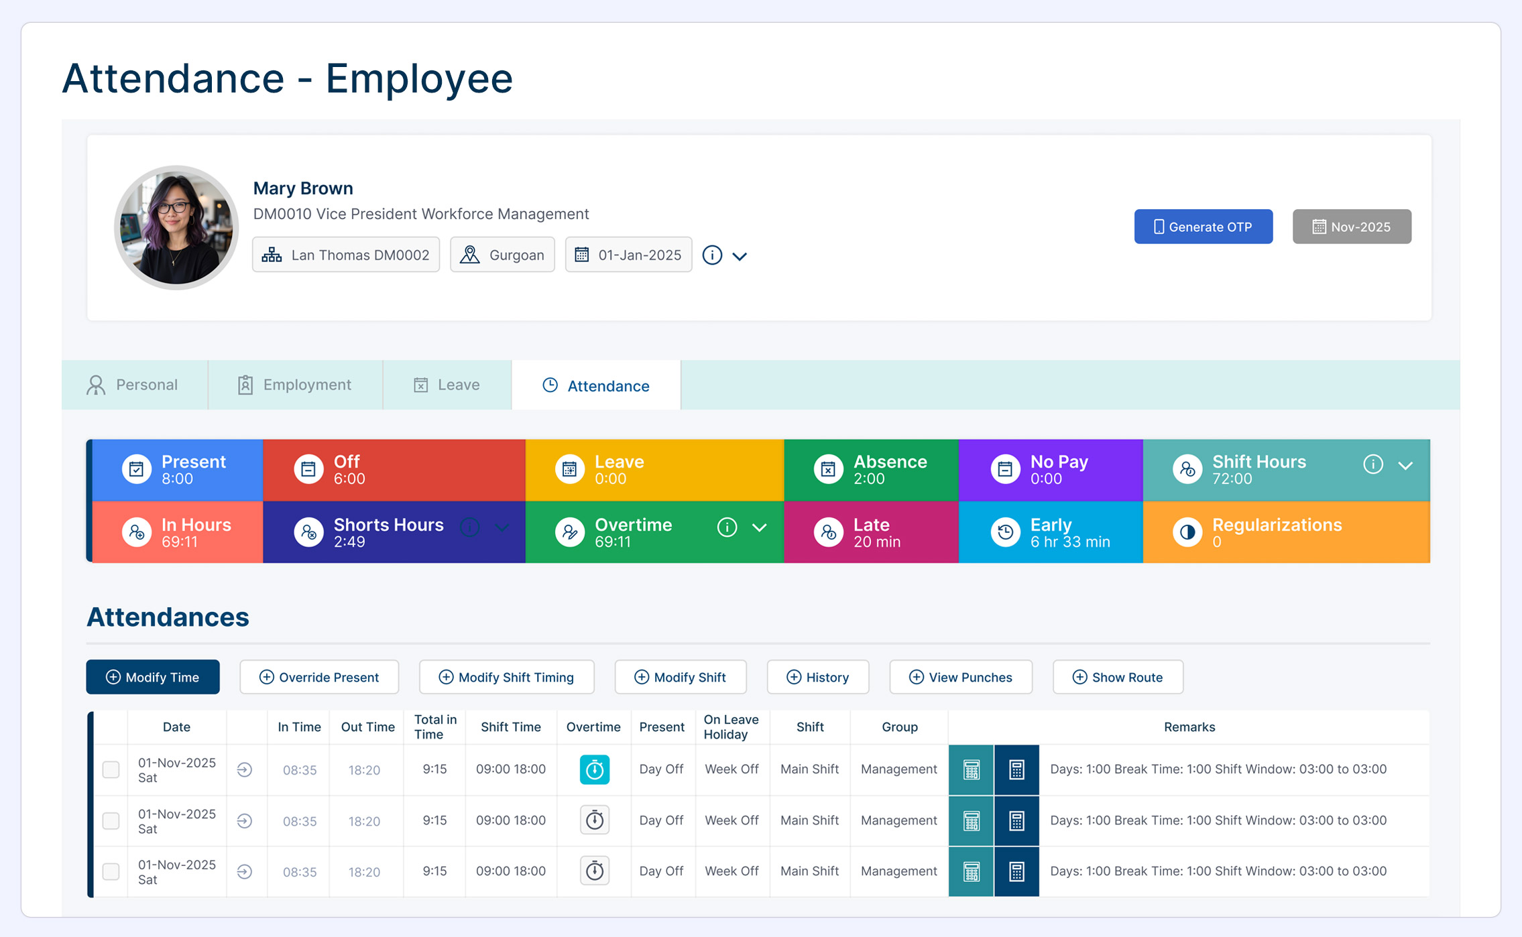The width and height of the screenshot is (1522, 937).
Task: Click the teal calculator icon in second row
Action: click(x=971, y=820)
